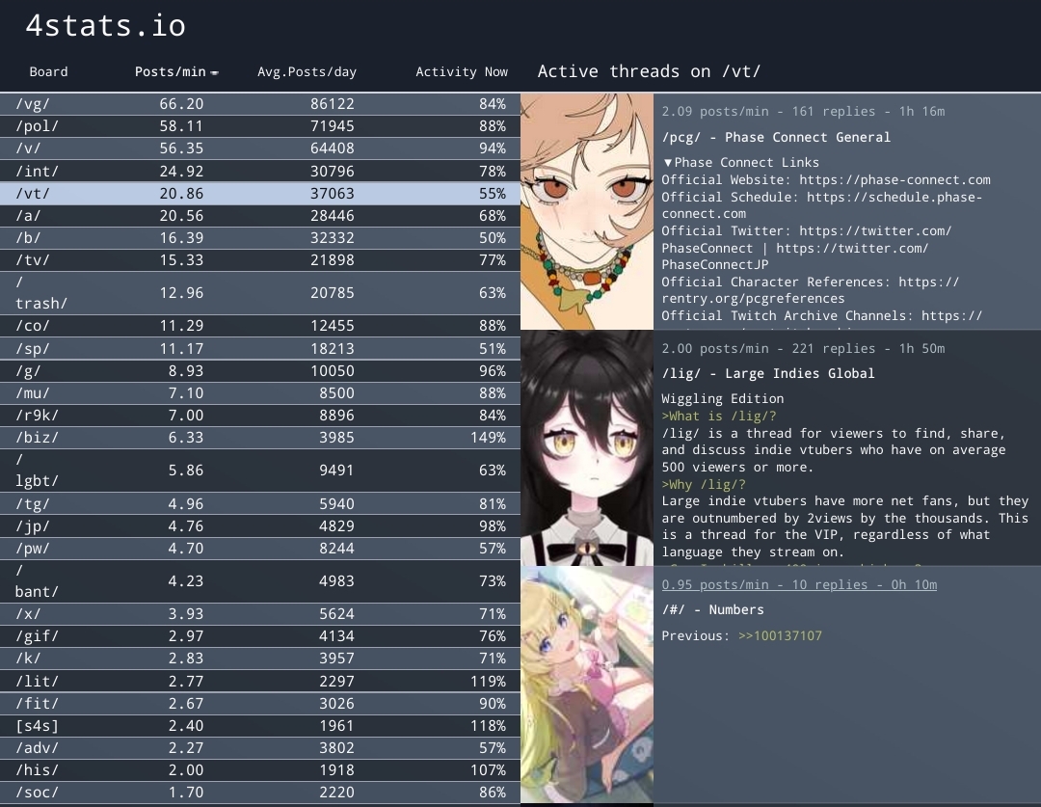Select the /lit/ board row

tap(260, 681)
